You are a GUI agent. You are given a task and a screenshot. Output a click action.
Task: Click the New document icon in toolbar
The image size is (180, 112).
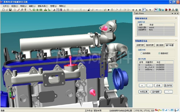3,10
